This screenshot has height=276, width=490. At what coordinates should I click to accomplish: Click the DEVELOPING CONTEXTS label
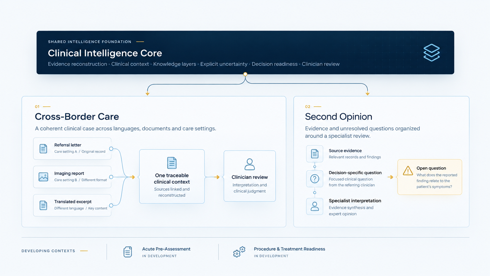(x=48, y=251)
